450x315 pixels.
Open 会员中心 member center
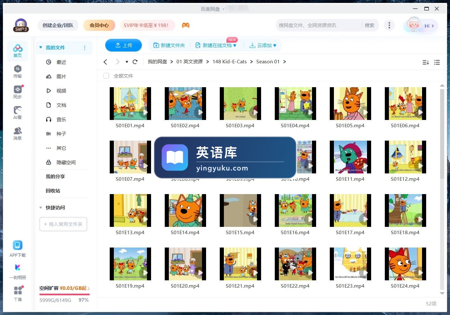[x=99, y=25]
